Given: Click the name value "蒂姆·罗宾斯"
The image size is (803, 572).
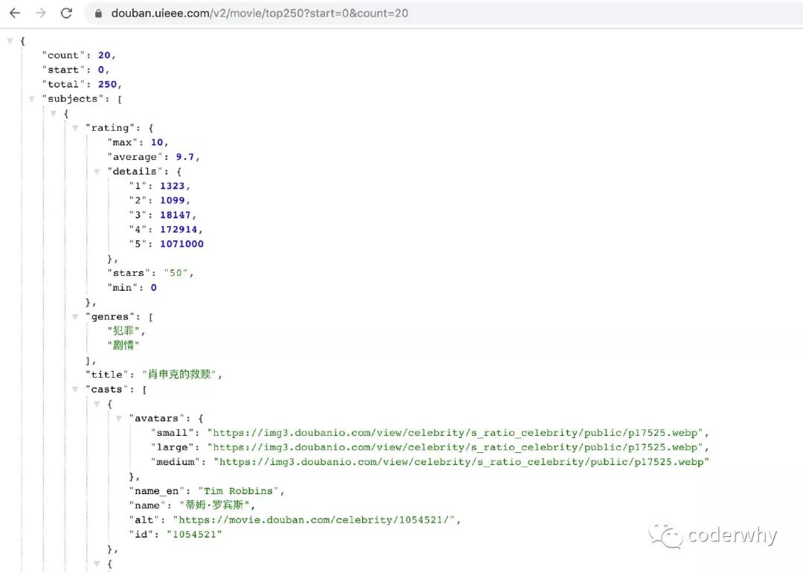Looking at the screenshot, I should tap(214, 505).
